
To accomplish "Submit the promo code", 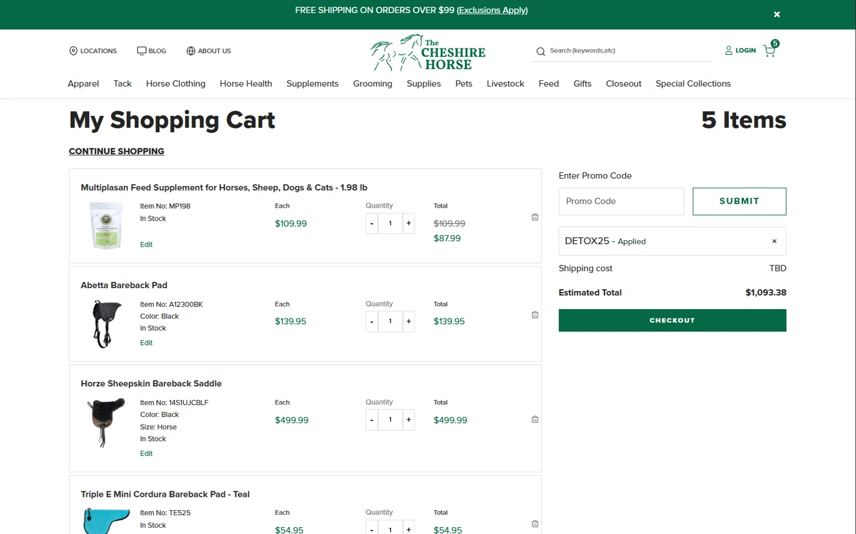I will [739, 201].
